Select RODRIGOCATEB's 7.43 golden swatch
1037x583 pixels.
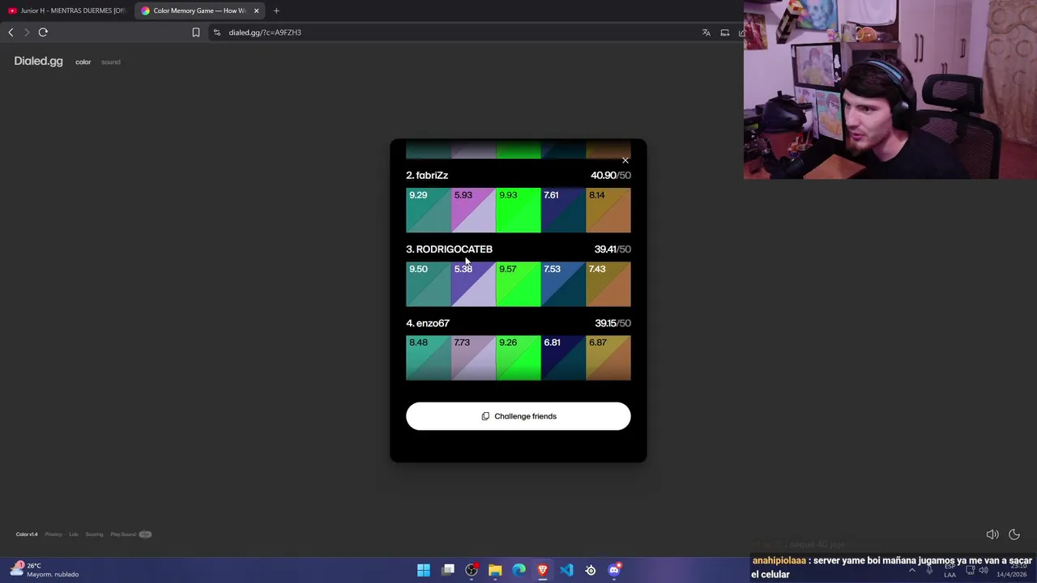coord(608,284)
